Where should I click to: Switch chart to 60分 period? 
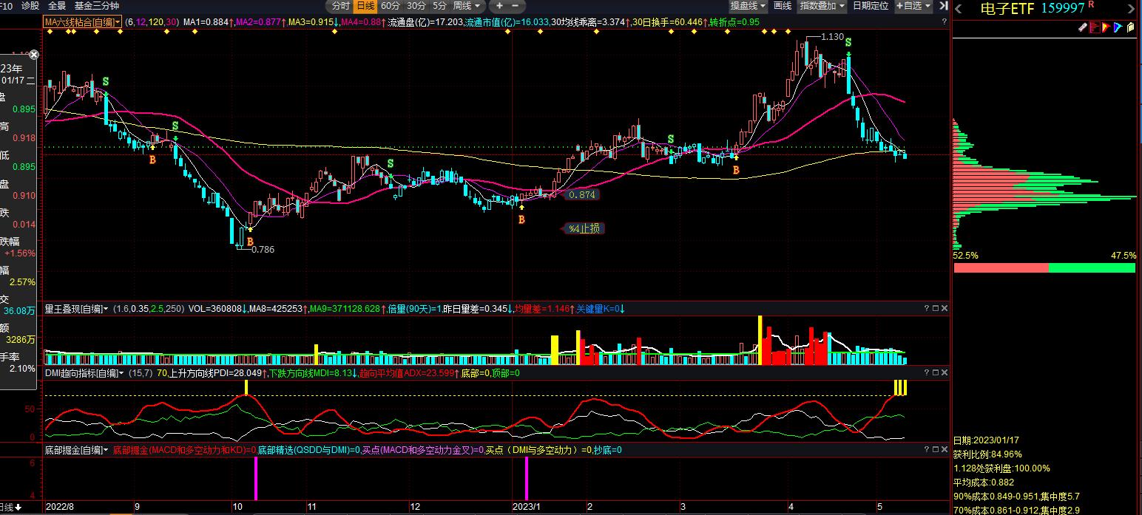click(390, 6)
